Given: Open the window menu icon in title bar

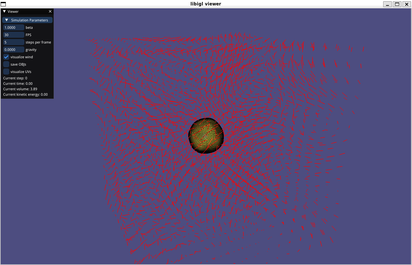Looking at the screenshot, I should tap(3, 4).
